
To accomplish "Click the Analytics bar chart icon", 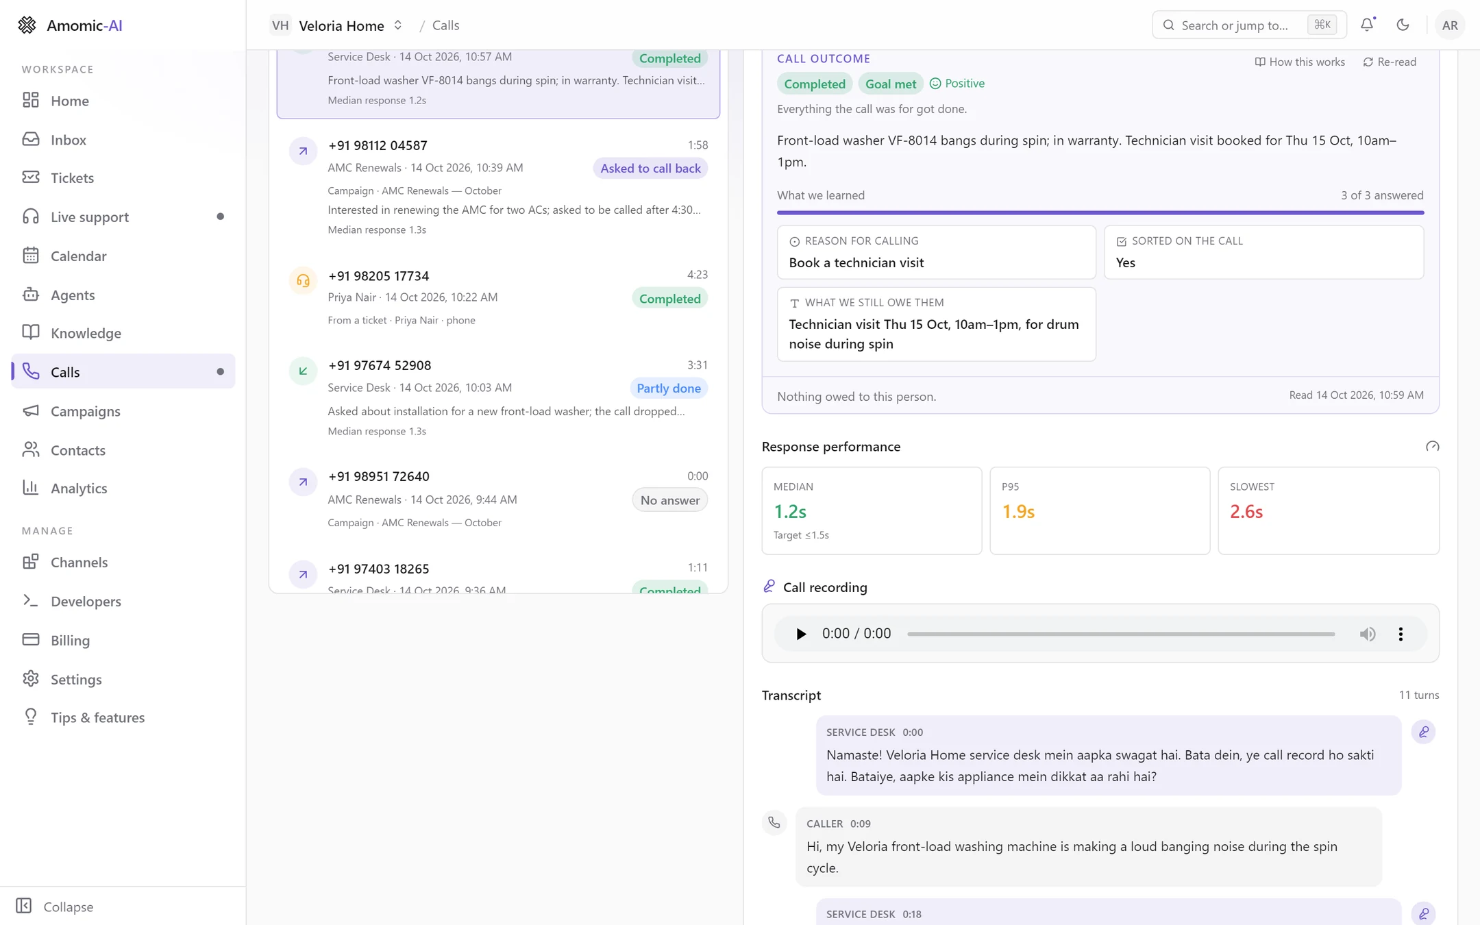I will point(31,488).
